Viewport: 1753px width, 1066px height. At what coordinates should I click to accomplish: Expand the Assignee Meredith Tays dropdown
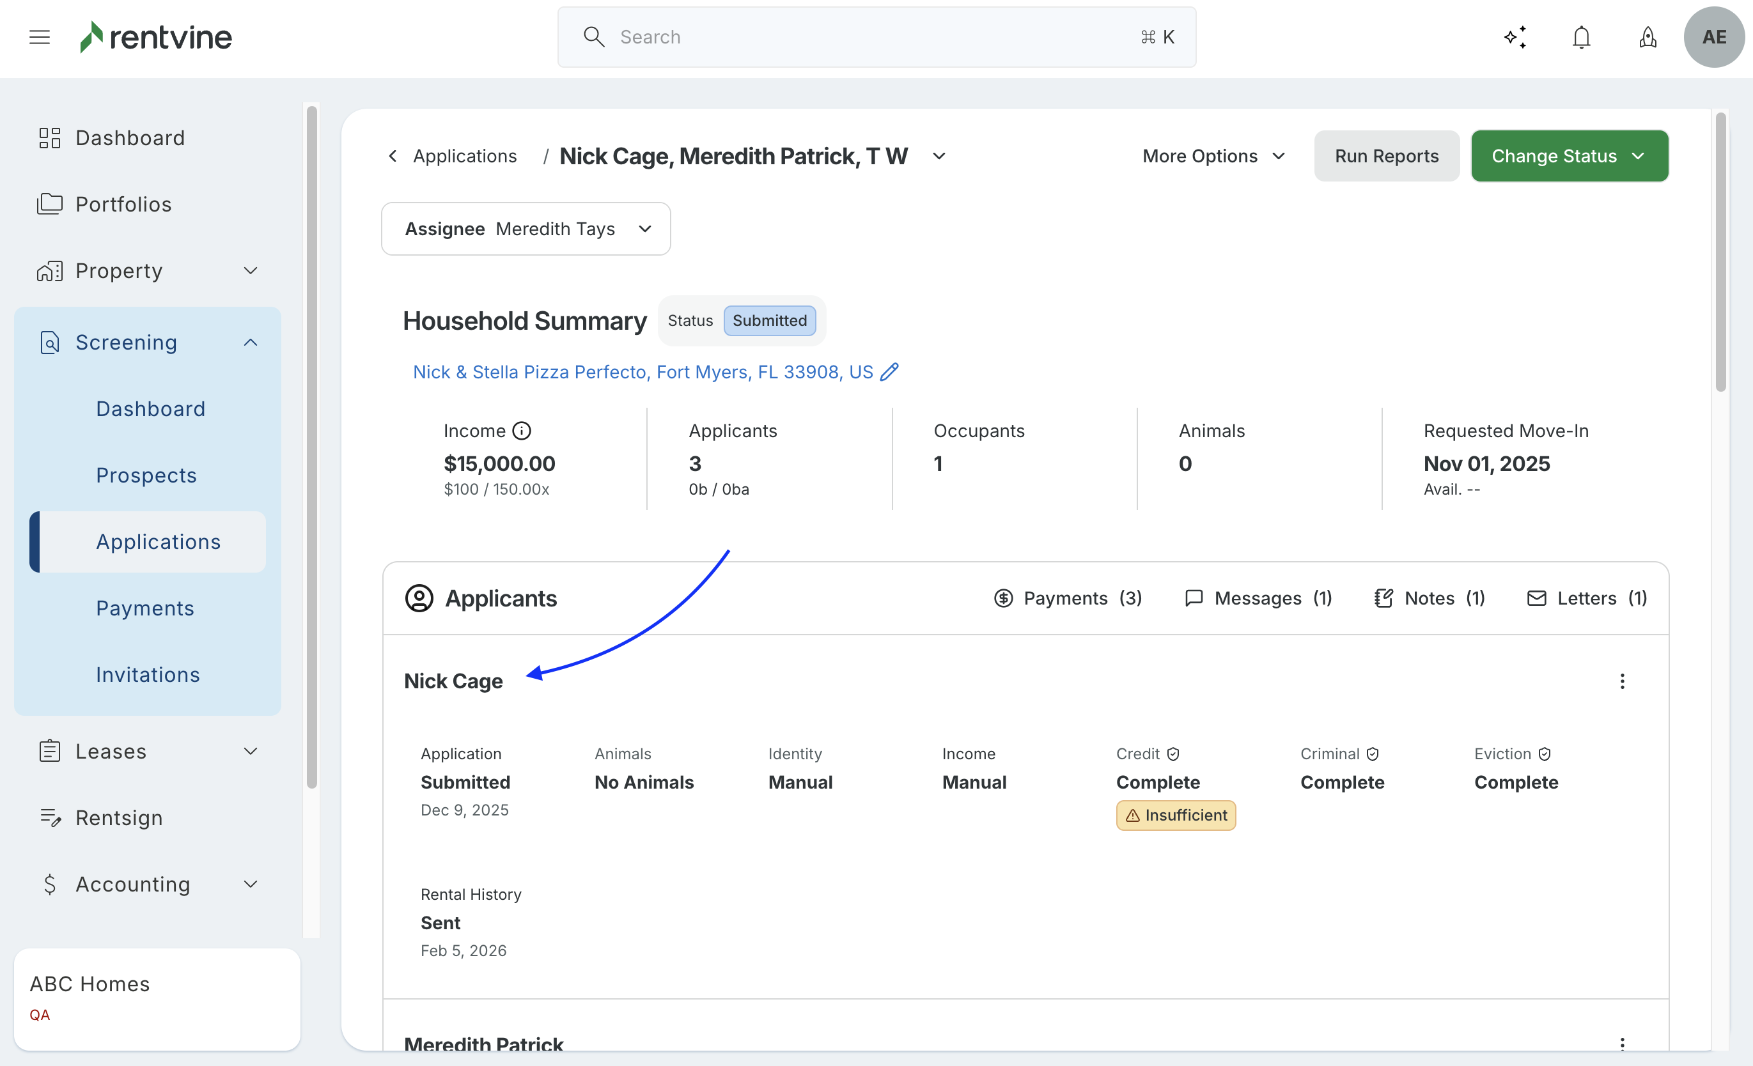click(526, 229)
